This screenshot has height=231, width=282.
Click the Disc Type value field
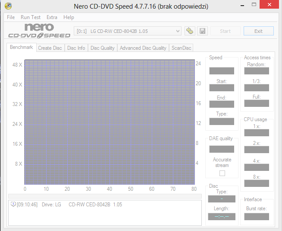(222, 199)
